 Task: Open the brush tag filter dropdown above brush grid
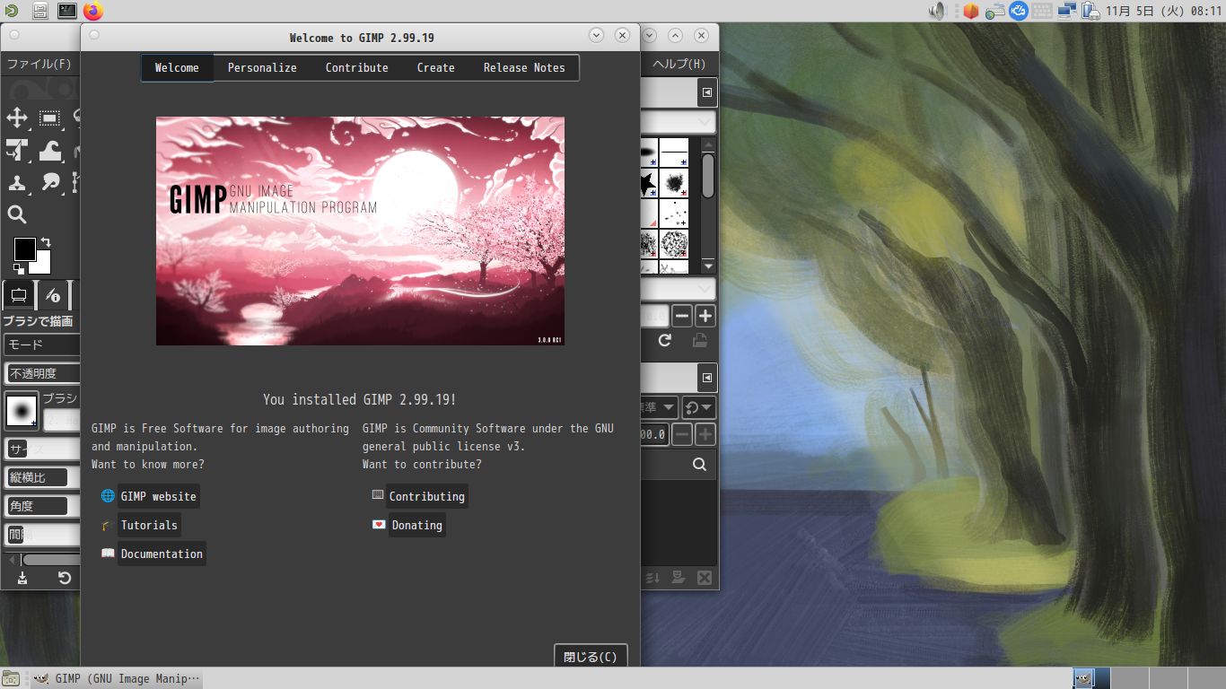click(x=678, y=122)
